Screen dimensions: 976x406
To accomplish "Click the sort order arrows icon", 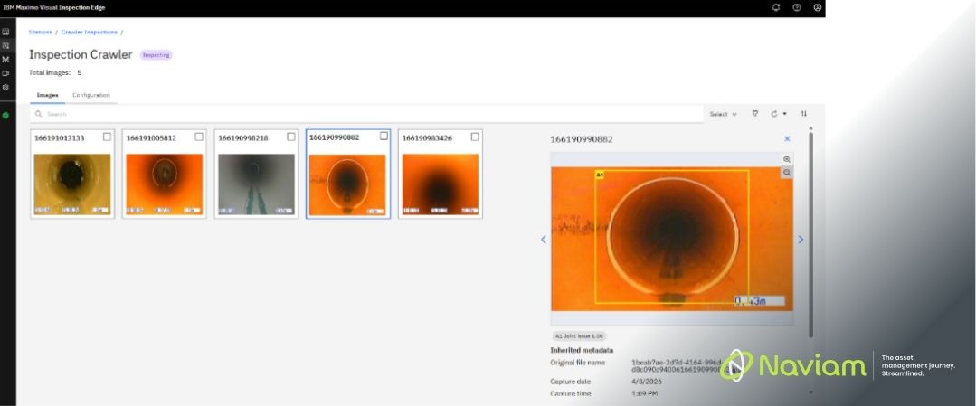I will point(803,114).
